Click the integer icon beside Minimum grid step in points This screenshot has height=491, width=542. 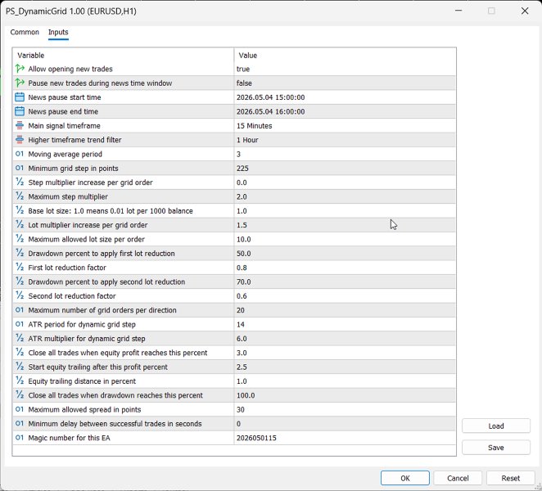coord(20,168)
